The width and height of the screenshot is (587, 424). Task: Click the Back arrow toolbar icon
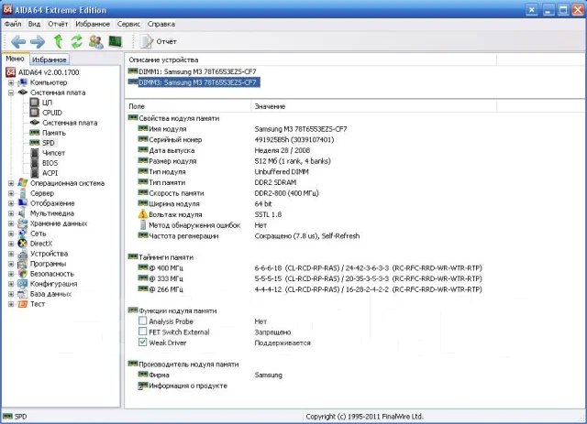point(18,41)
